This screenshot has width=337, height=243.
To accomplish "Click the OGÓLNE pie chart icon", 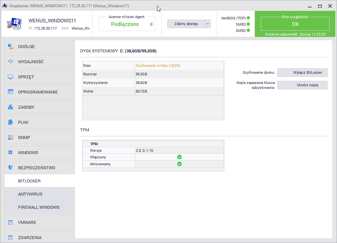I will (10, 46).
